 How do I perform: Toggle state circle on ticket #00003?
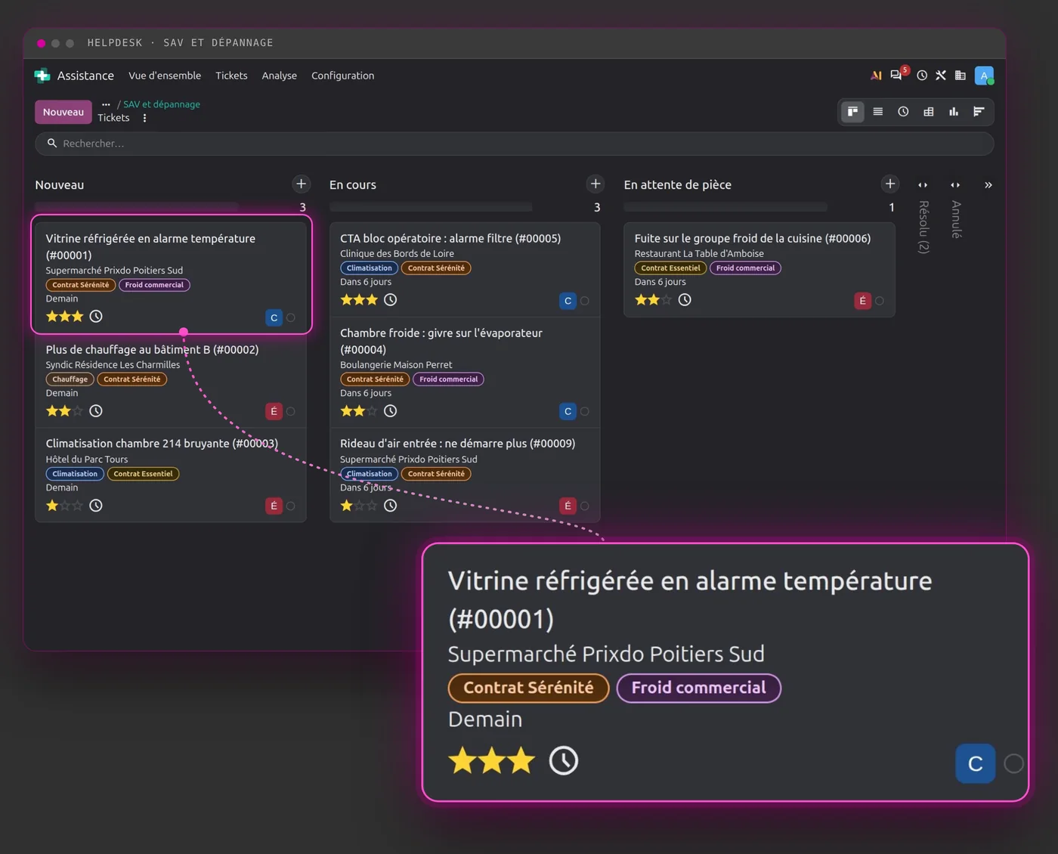pos(291,506)
